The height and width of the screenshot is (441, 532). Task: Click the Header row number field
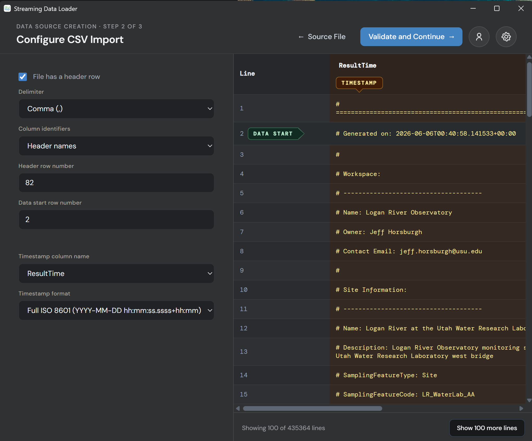coord(116,182)
